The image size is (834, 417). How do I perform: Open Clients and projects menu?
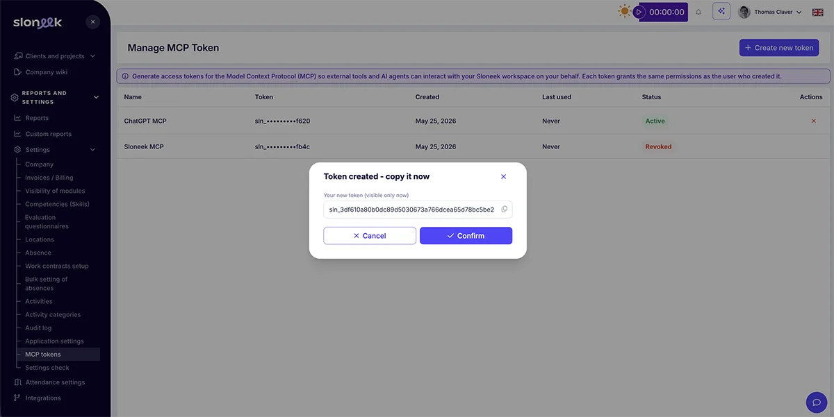[x=55, y=56]
